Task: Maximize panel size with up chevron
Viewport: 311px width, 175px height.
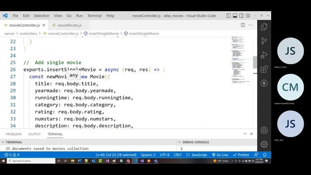Action: pos(245,134)
